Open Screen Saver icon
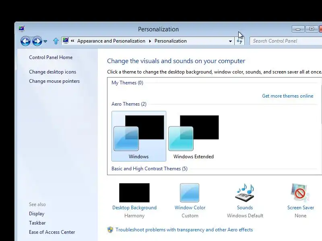322x241 pixels. (300, 193)
